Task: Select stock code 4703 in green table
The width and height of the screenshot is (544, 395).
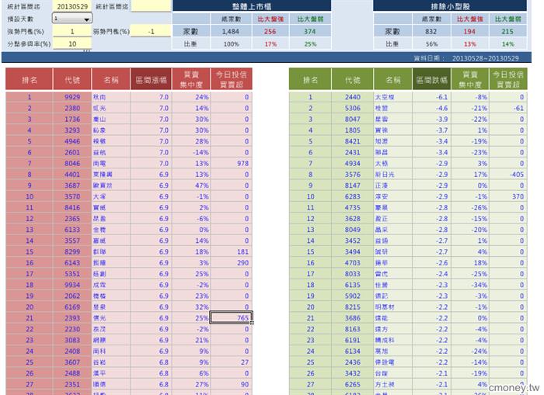Action: (353, 262)
